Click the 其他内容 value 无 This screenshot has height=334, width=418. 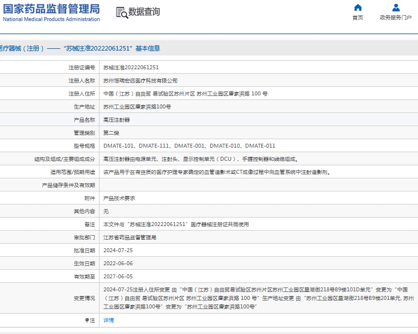106,211
